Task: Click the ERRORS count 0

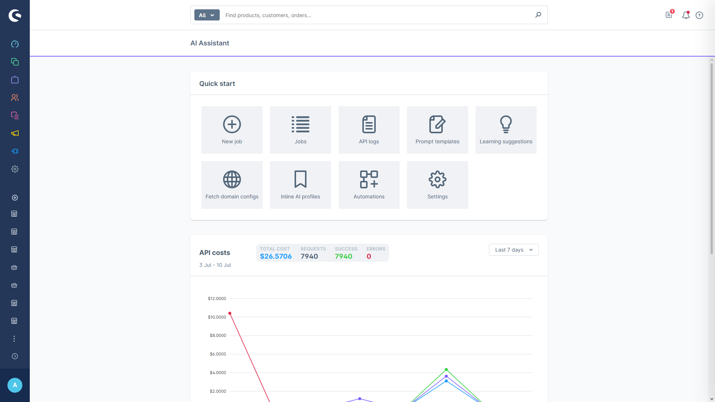Action: click(369, 256)
